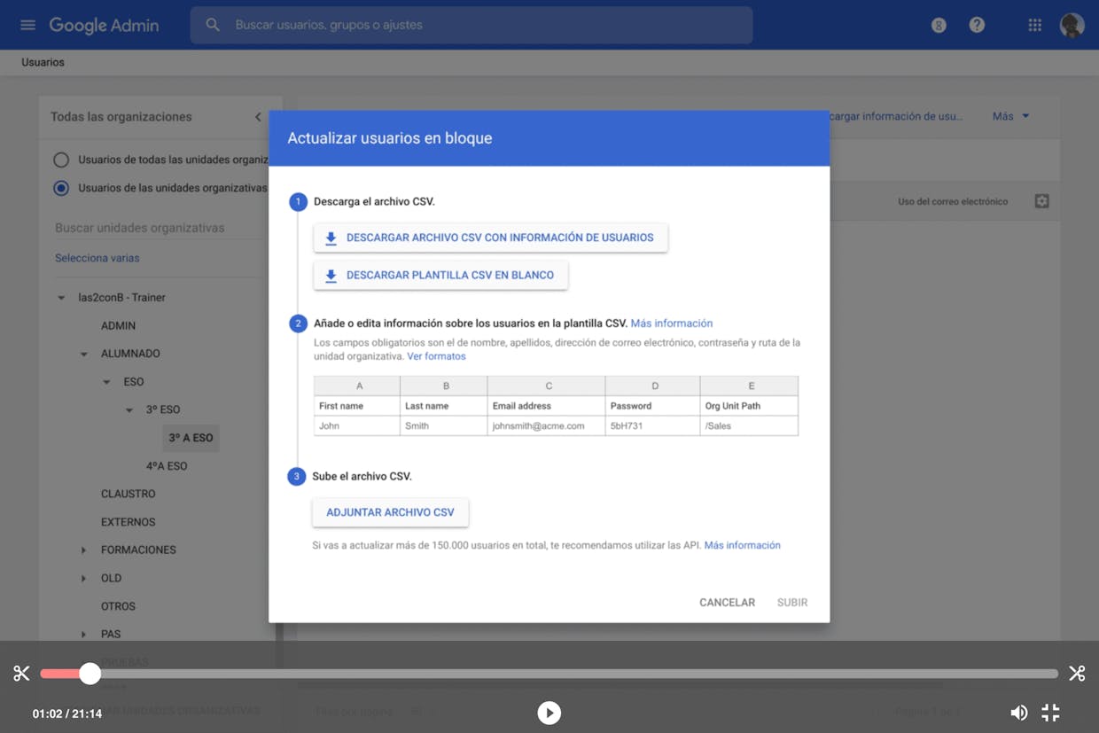Click the left scissors trim icon

[21, 674]
